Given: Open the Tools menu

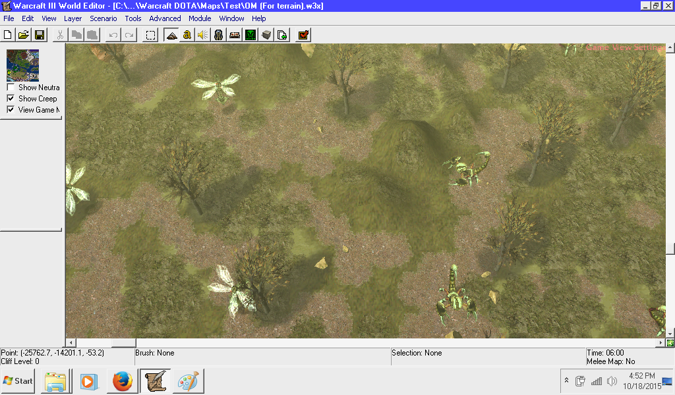Looking at the screenshot, I should [133, 18].
